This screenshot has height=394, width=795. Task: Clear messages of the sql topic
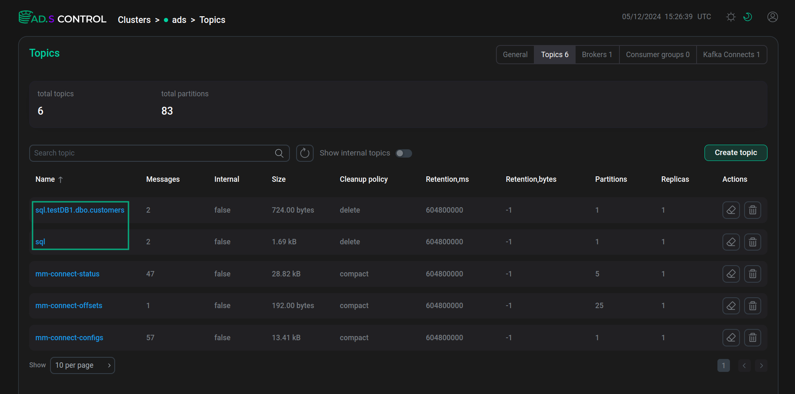coord(731,242)
